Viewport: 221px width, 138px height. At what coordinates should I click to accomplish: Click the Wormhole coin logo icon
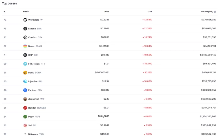(x=25, y=20)
